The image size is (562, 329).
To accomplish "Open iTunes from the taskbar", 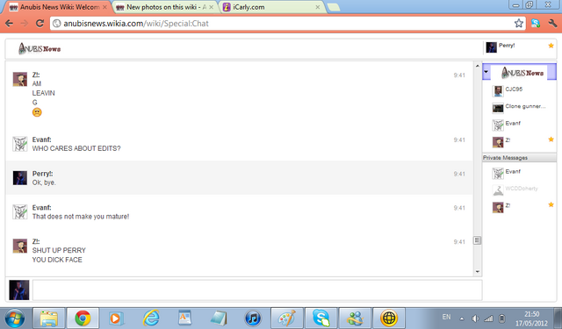I will tap(253, 318).
